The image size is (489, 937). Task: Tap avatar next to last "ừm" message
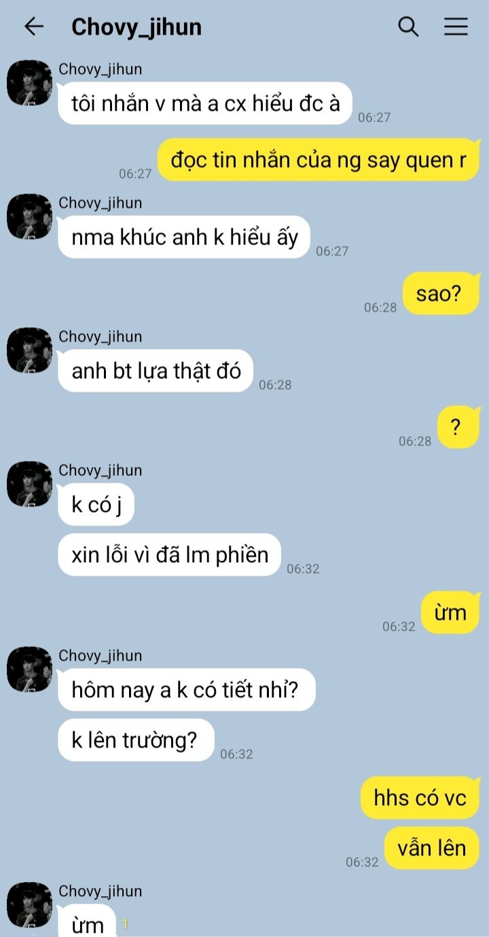tap(29, 905)
